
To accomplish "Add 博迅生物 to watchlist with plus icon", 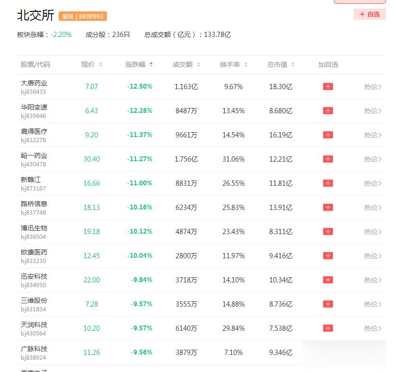I will (328, 232).
